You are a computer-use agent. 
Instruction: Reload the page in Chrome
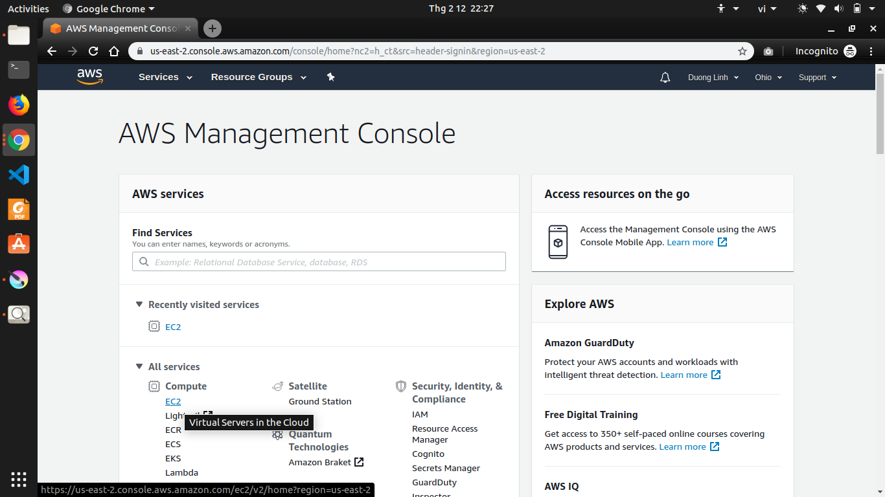(93, 51)
